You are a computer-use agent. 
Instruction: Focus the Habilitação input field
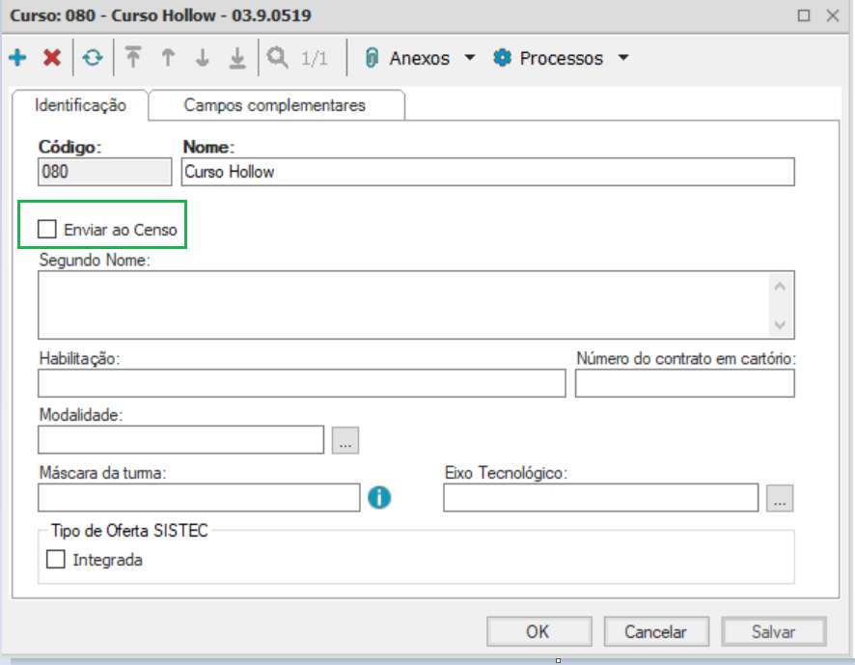pos(301,383)
